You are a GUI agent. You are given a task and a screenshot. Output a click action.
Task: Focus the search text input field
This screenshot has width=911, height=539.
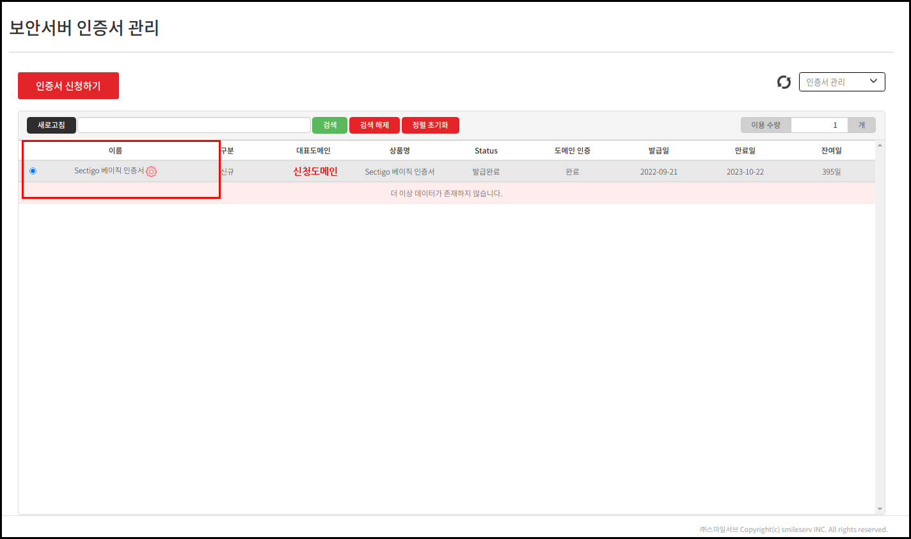click(x=194, y=125)
